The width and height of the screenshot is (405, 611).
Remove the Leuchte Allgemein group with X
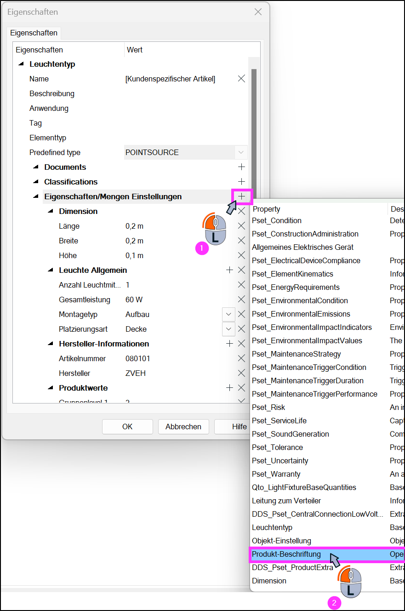241,270
